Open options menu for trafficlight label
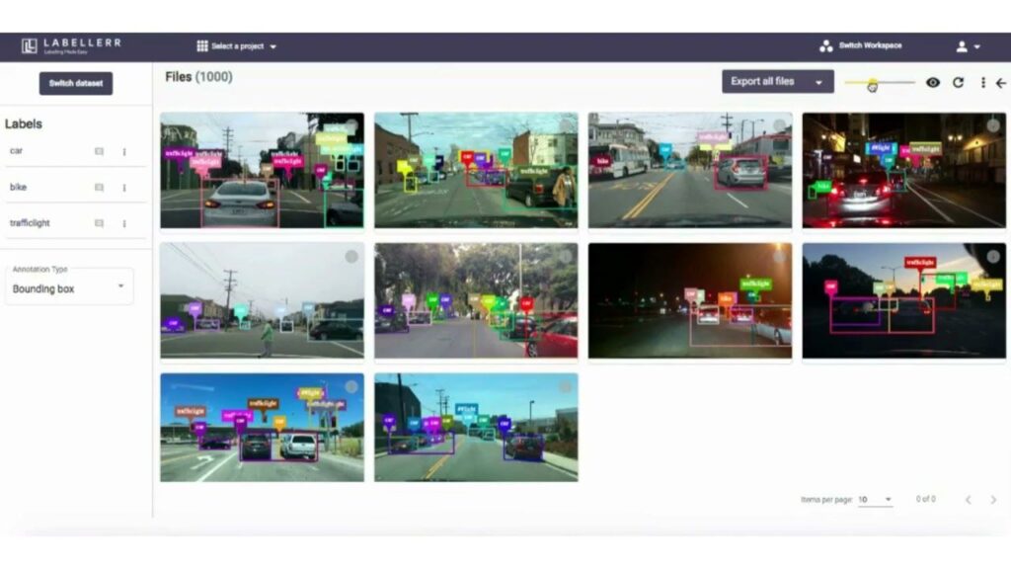This screenshot has width=1011, height=569. (123, 223)
